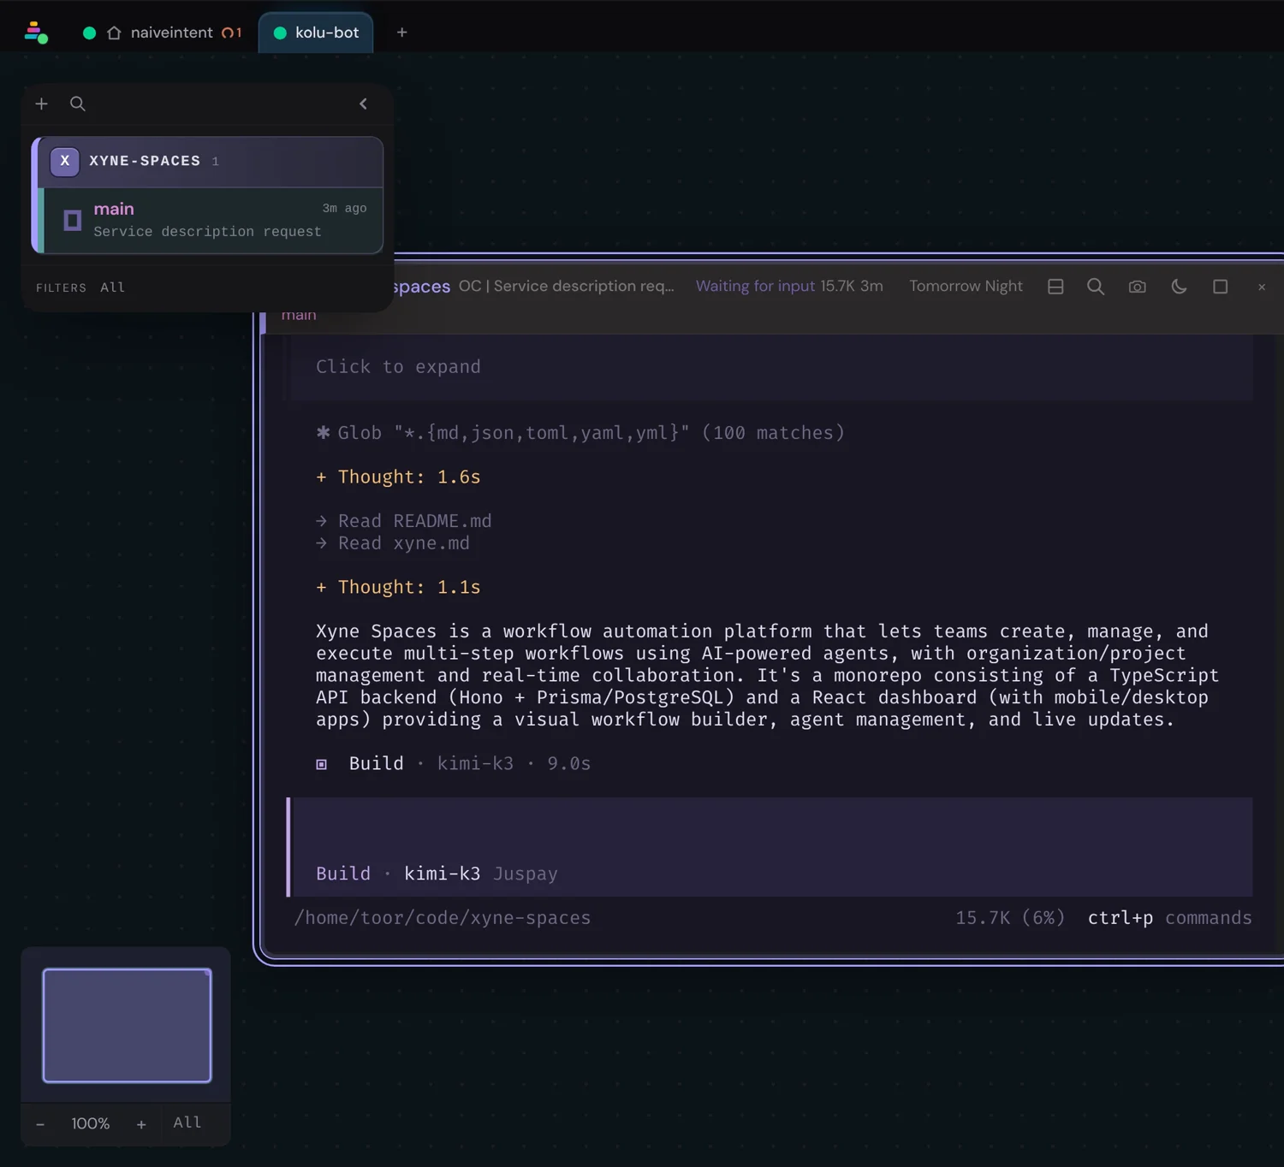Click the /home/toor/code/xyne-spaces path
Image resolution: width=1284 pixels, height=1167 pixels.
click(x=443, y=918)
